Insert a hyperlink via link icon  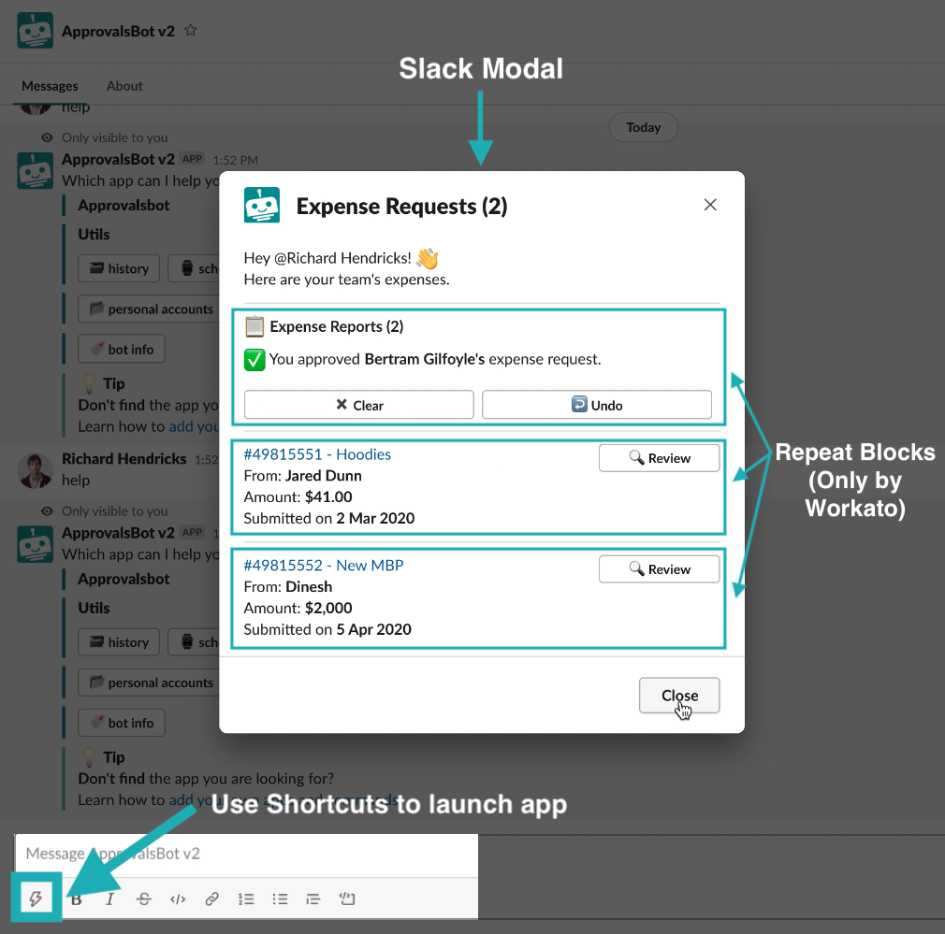click(211, 899)
